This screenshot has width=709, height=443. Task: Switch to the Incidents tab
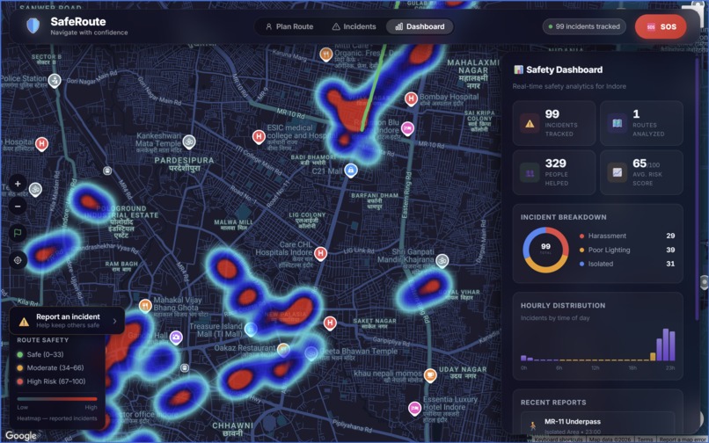click(x=354, y=26)
